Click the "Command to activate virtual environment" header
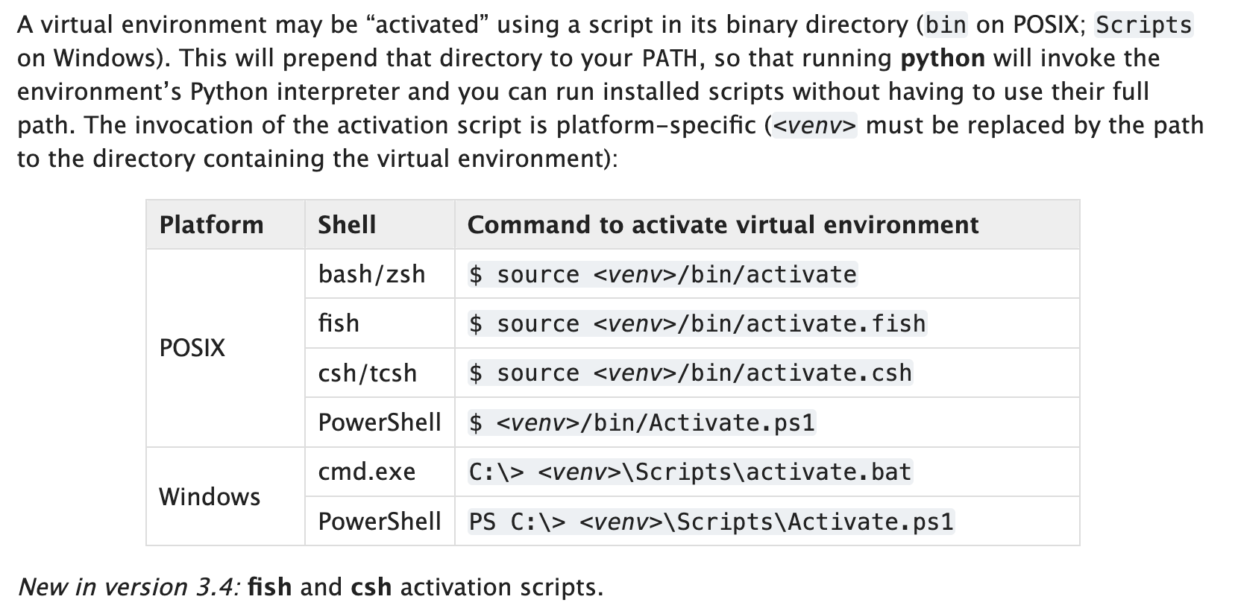 coord(723,225)
